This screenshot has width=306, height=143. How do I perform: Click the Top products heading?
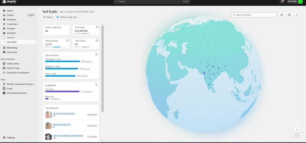(52, 108)
